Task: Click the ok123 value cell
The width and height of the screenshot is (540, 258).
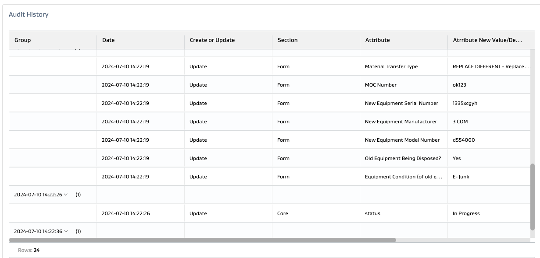Action: 459,85
